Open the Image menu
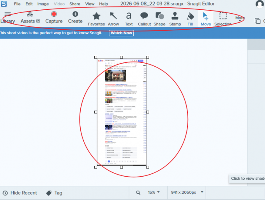Image resolution: width=265 pixels, height=200 pixels. pos(43,4)
